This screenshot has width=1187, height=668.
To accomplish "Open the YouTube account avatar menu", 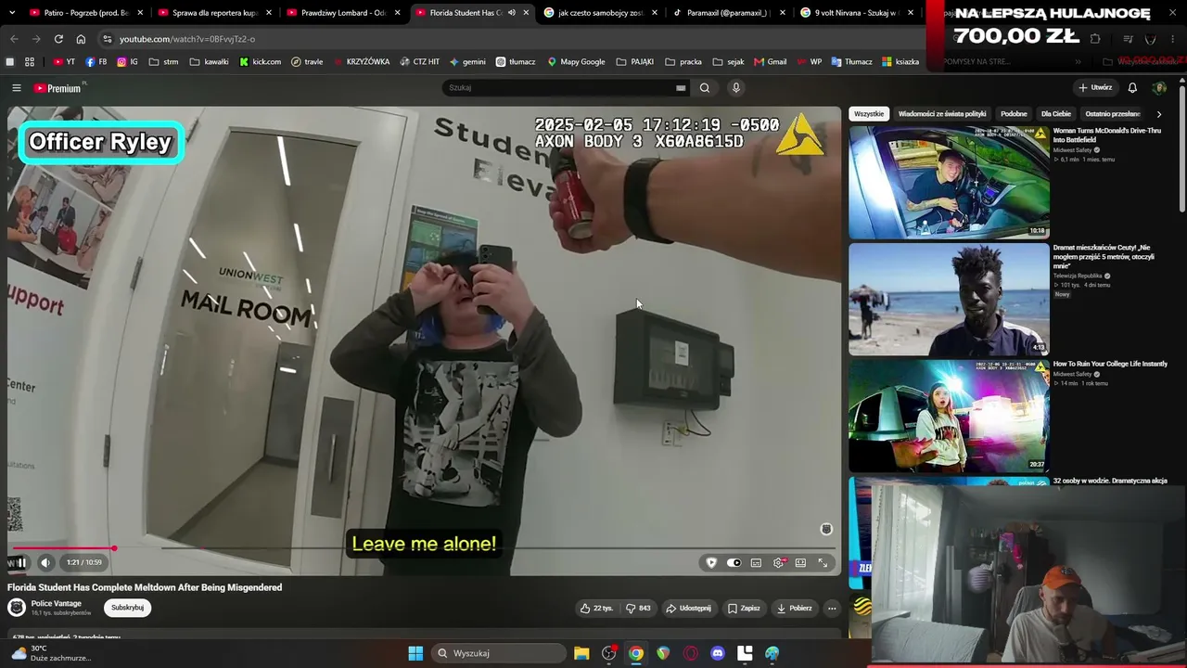I will tap(1159, 88).
